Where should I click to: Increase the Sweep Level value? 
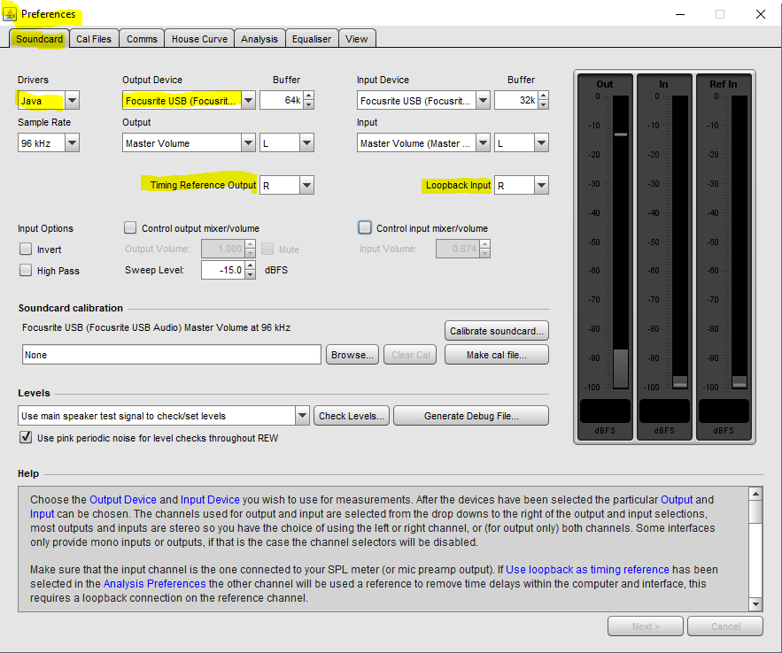pyautogui.click(x=251, y=265)
